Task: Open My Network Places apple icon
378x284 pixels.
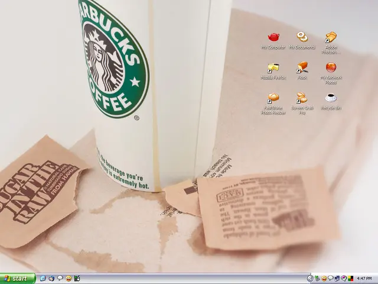Action: pyautogui.click(x=331, y=67)
